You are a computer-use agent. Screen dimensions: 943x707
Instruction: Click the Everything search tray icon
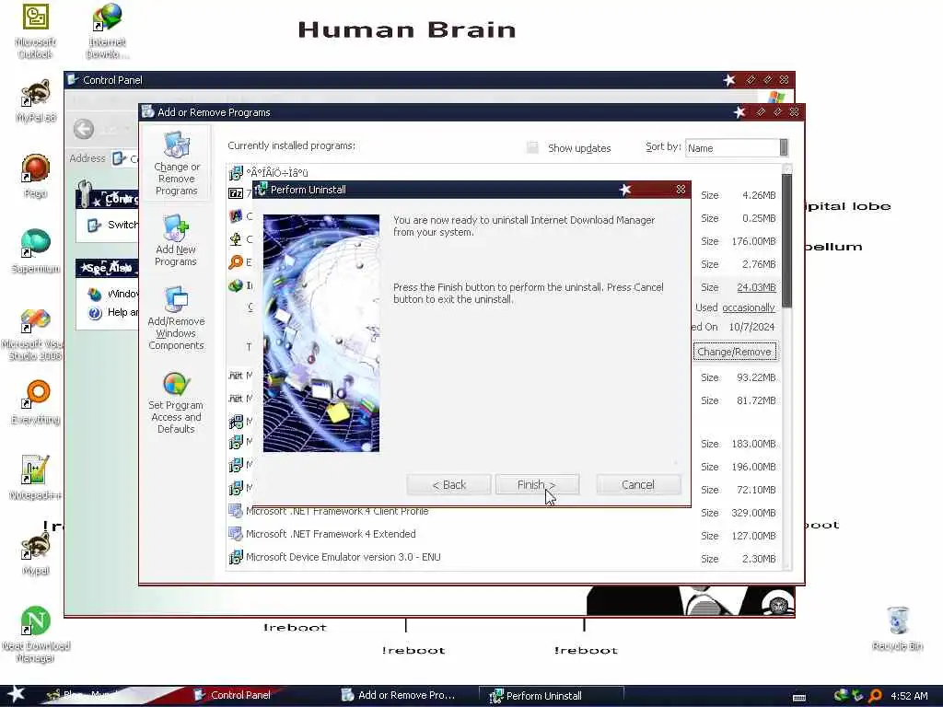[x=875, y=696]
